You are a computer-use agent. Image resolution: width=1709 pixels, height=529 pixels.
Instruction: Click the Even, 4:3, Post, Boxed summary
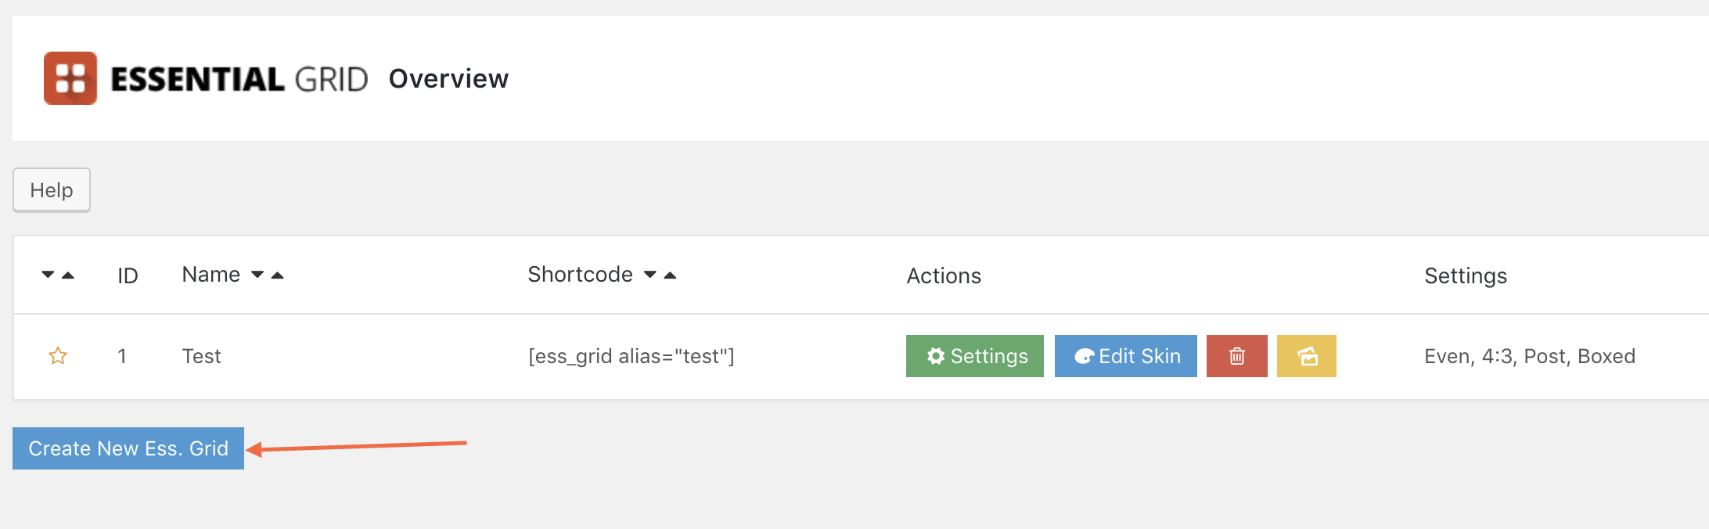pyautogui.click(x=1529, y=356)
